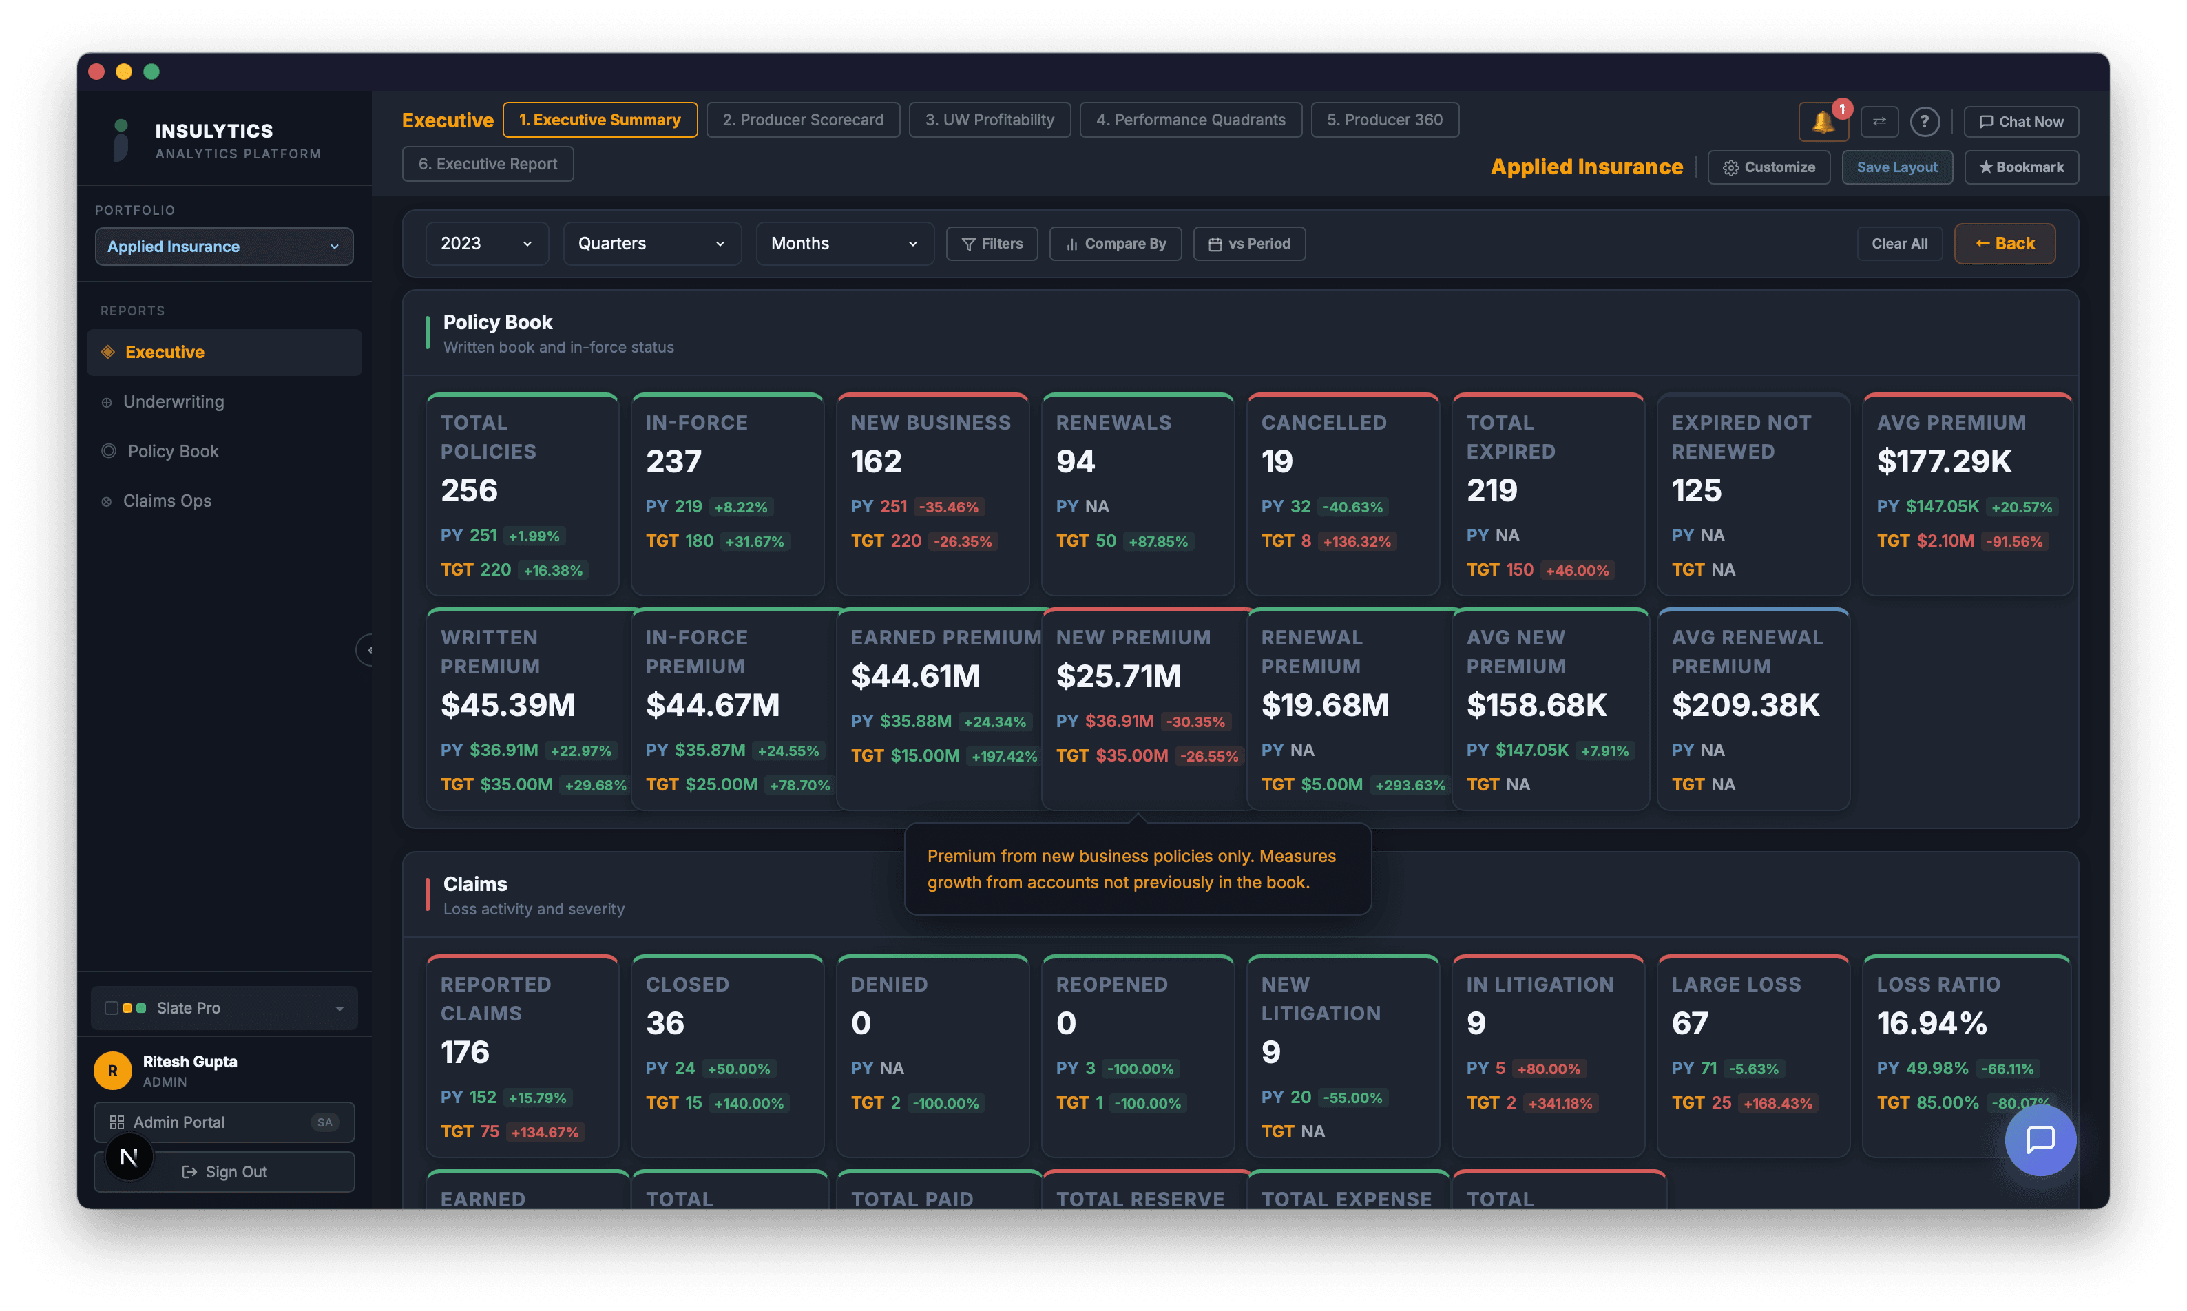Switch to Executive Summary tab
2187x1311 pixels.
(x=600, y=119)
